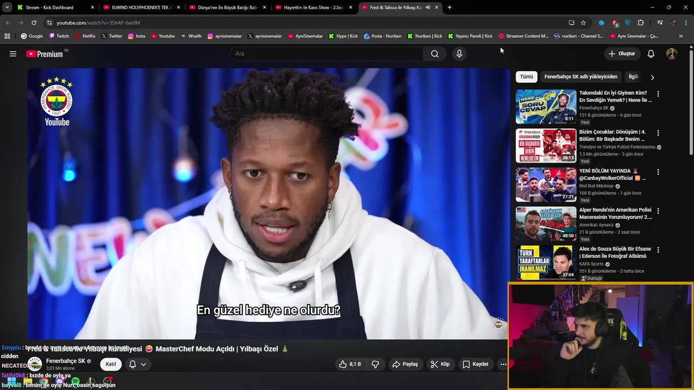This screenshot has height=390, width=694.
Task: Start voice search with the microphone
Action: click(x=459, y=54)
